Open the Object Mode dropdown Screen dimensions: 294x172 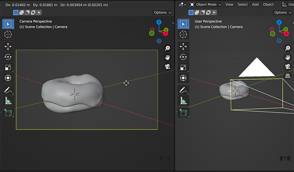[205, 4]
